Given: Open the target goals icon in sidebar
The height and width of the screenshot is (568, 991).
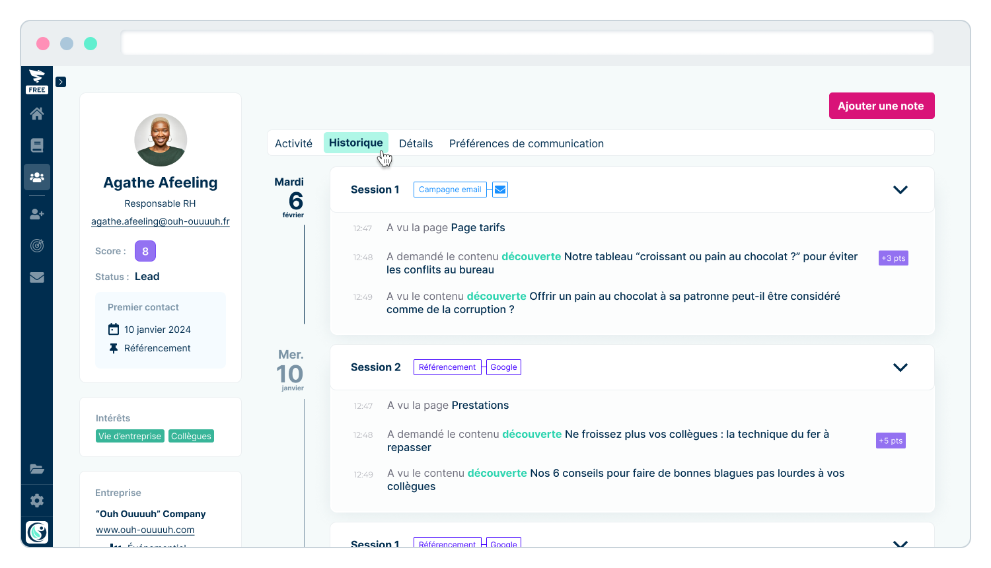Looking at the screenshot, I should [x=37, y=246].
